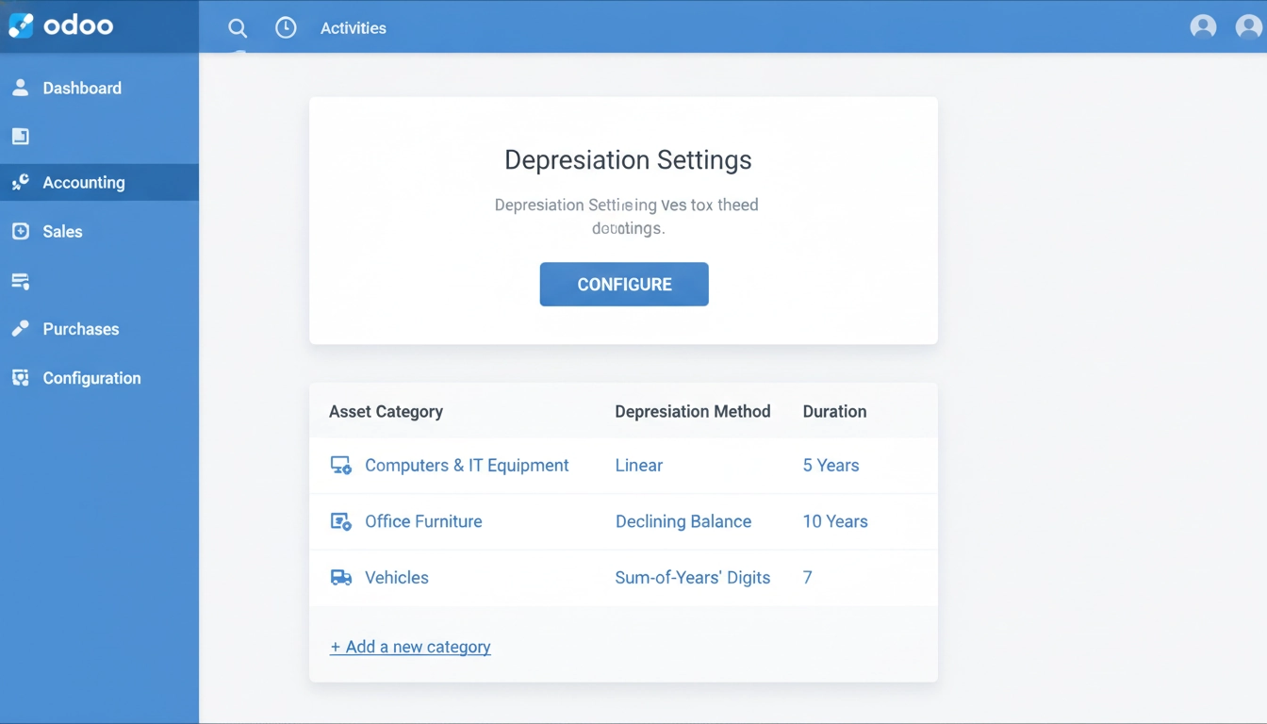Open Office Furniture category
1267x724 pixels.
(x=423, y=521)
